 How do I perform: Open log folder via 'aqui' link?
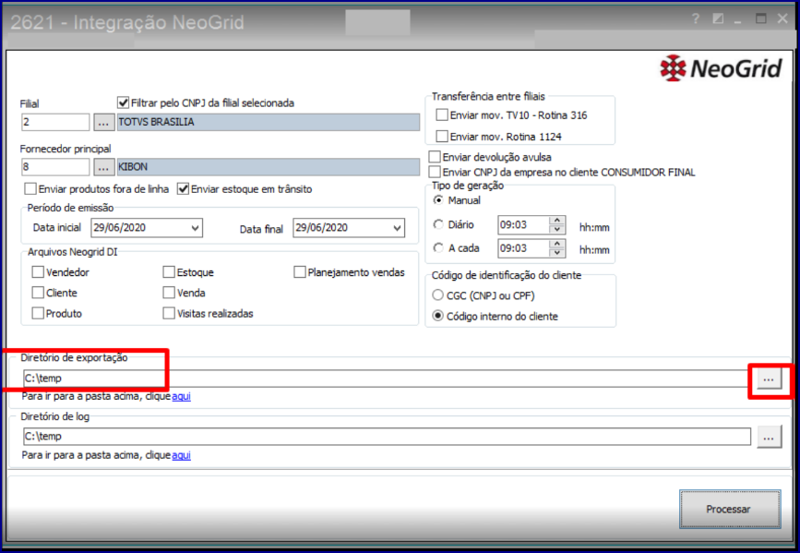(x=181, y=455)
